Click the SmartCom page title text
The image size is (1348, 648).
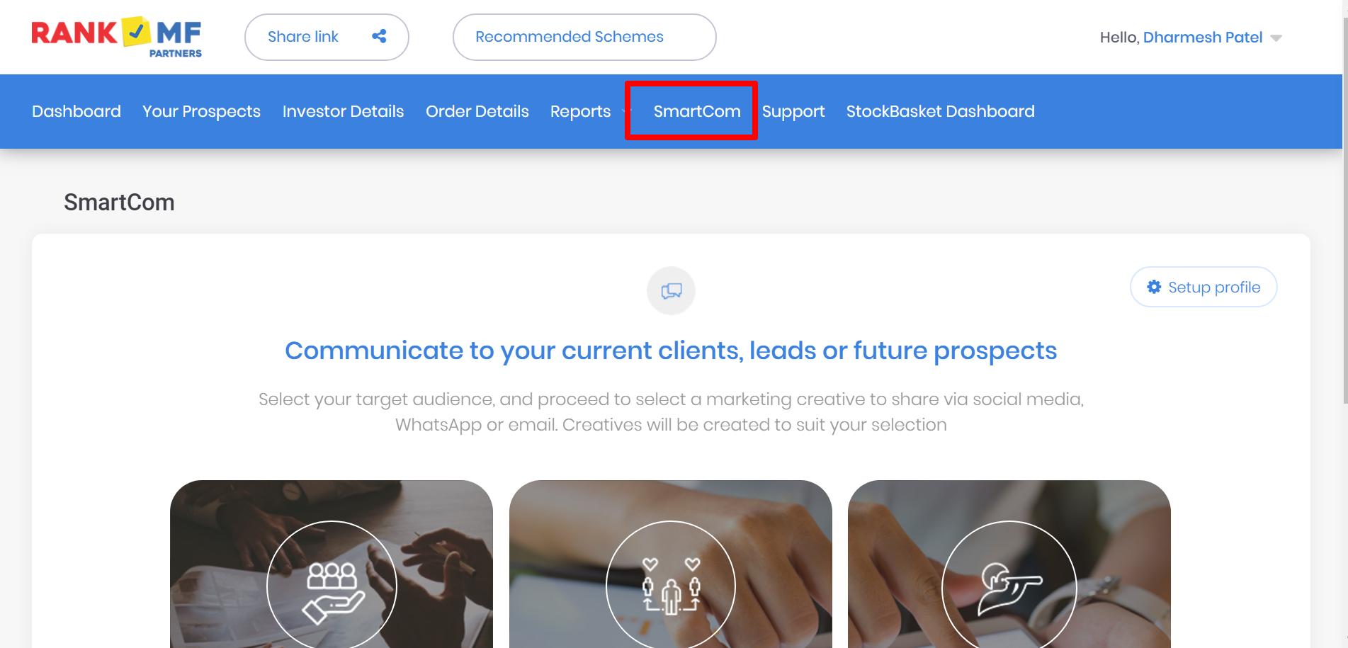(119, 203)
